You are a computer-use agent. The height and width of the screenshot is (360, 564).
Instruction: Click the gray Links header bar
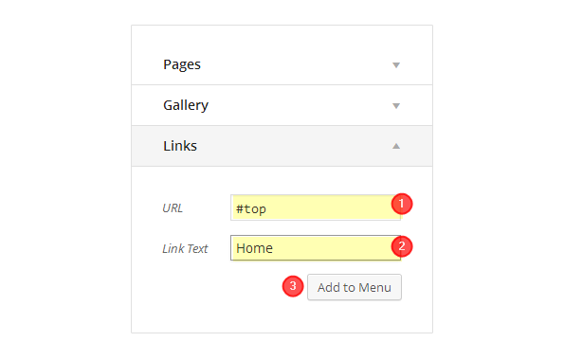tap(282, 146)
